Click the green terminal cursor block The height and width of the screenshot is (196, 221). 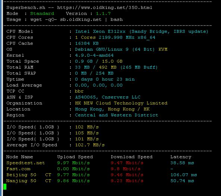(x=5, y=187)
